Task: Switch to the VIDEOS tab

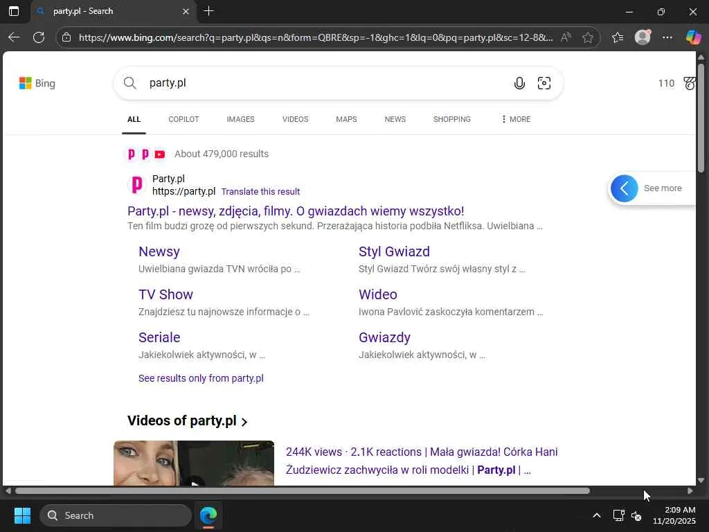Action: point(295,119)
